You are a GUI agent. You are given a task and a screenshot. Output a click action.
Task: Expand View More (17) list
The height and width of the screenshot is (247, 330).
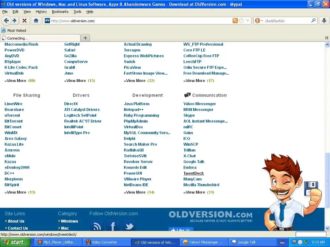[x=199, y=81]
